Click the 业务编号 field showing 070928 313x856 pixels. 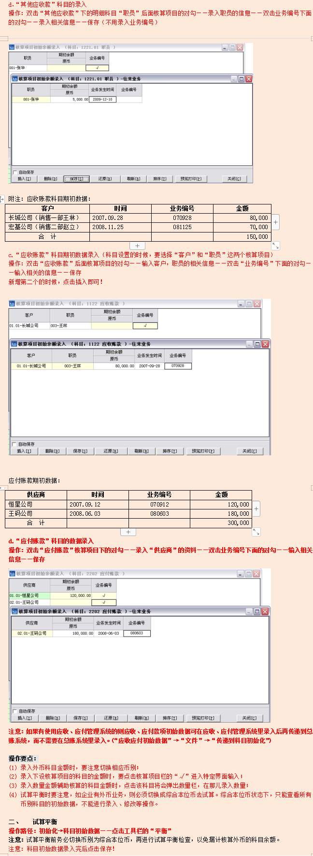click(x=178, y=366)
